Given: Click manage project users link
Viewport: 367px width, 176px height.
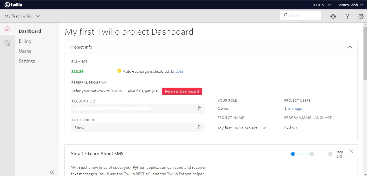Looking at the screenshot, I should (295, 108).
